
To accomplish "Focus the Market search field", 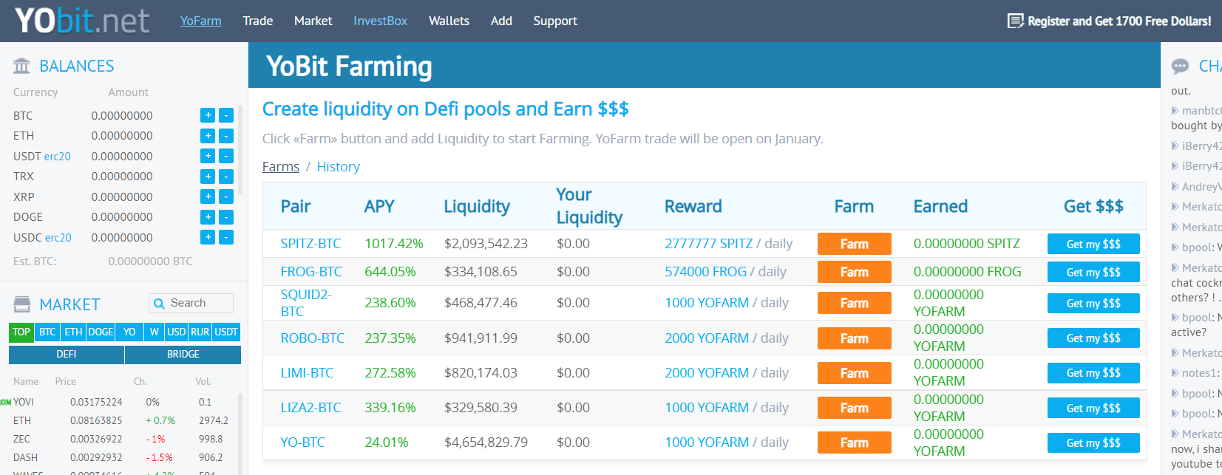I will coord(191,303).
